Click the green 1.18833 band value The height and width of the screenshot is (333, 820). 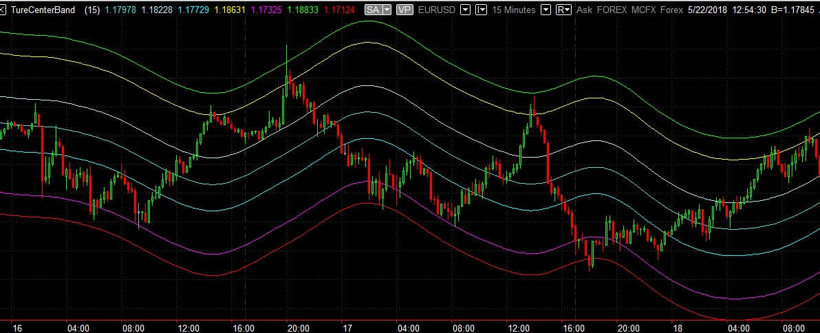[x=302, y=10]
